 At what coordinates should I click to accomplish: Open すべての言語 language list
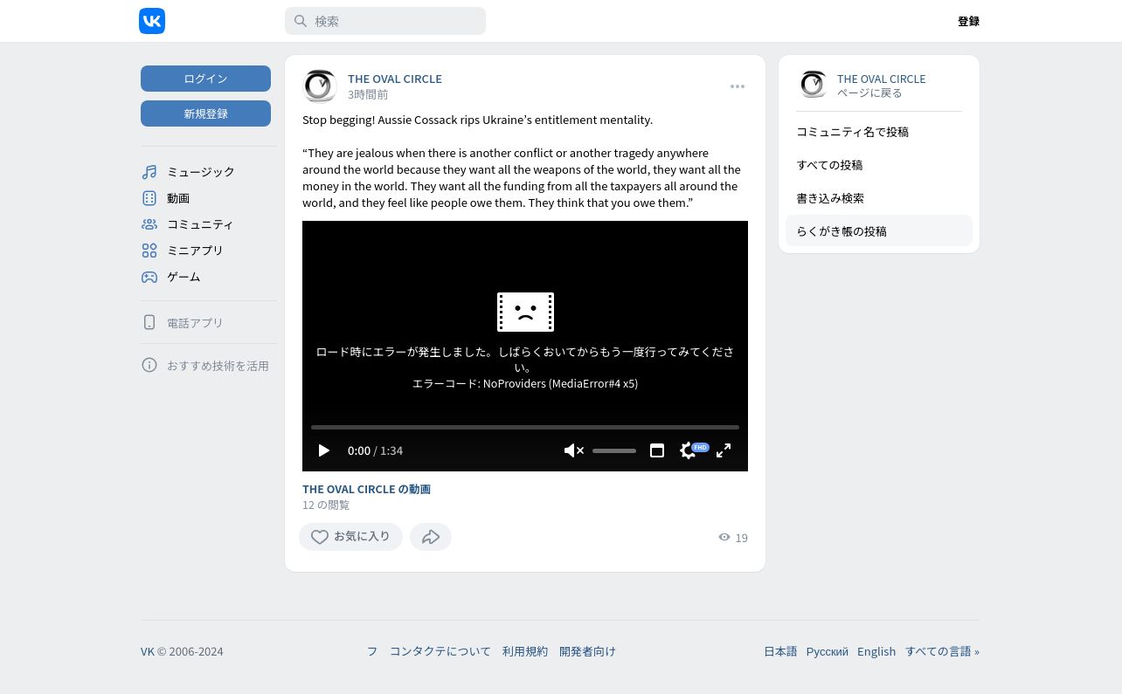(942, 651)
